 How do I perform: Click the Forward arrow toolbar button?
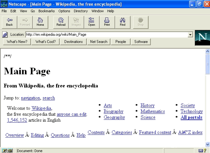coord(25,22)
